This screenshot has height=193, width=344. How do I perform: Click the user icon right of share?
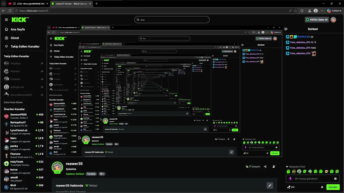tap(274, 166)
